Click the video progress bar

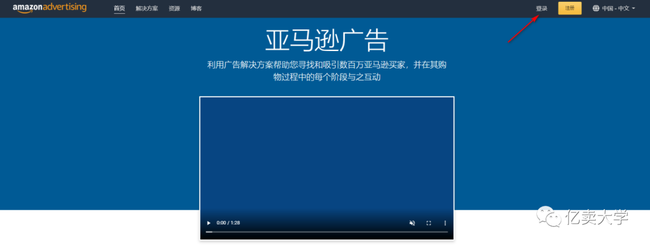point(327,232)
